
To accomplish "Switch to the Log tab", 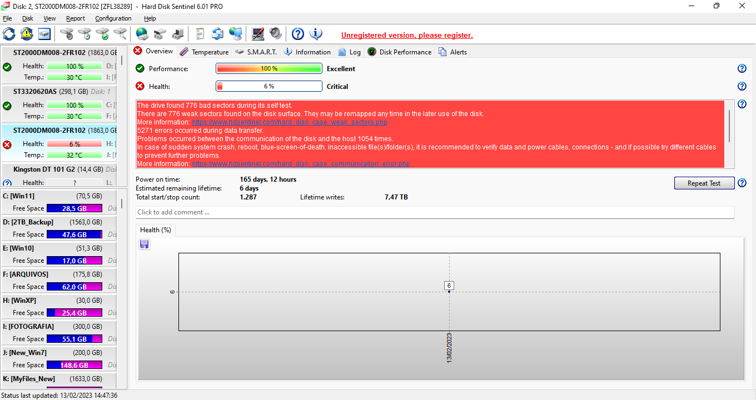I will point(349,52).
